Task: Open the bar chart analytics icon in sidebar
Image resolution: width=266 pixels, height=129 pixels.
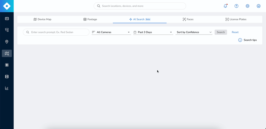Action: [x=7, y=88]
